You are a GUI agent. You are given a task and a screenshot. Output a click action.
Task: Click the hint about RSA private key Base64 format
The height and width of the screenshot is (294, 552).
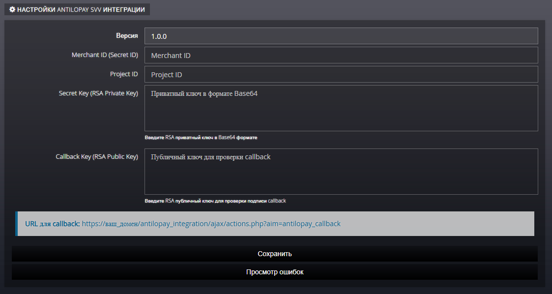click(201, 138)
